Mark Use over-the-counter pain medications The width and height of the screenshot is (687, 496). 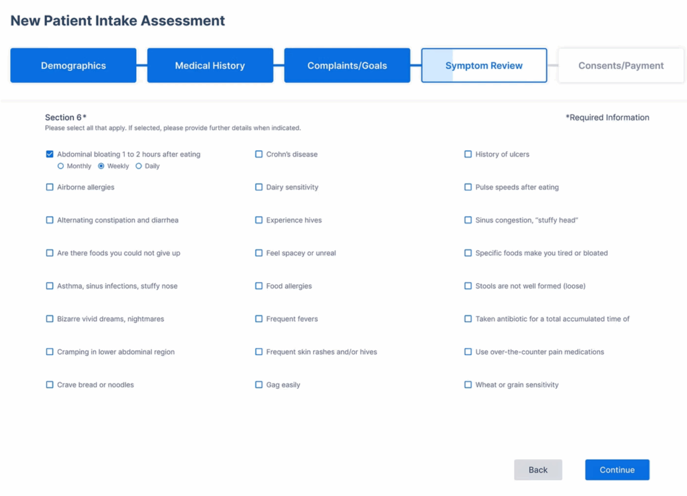[x=468, y=352]
